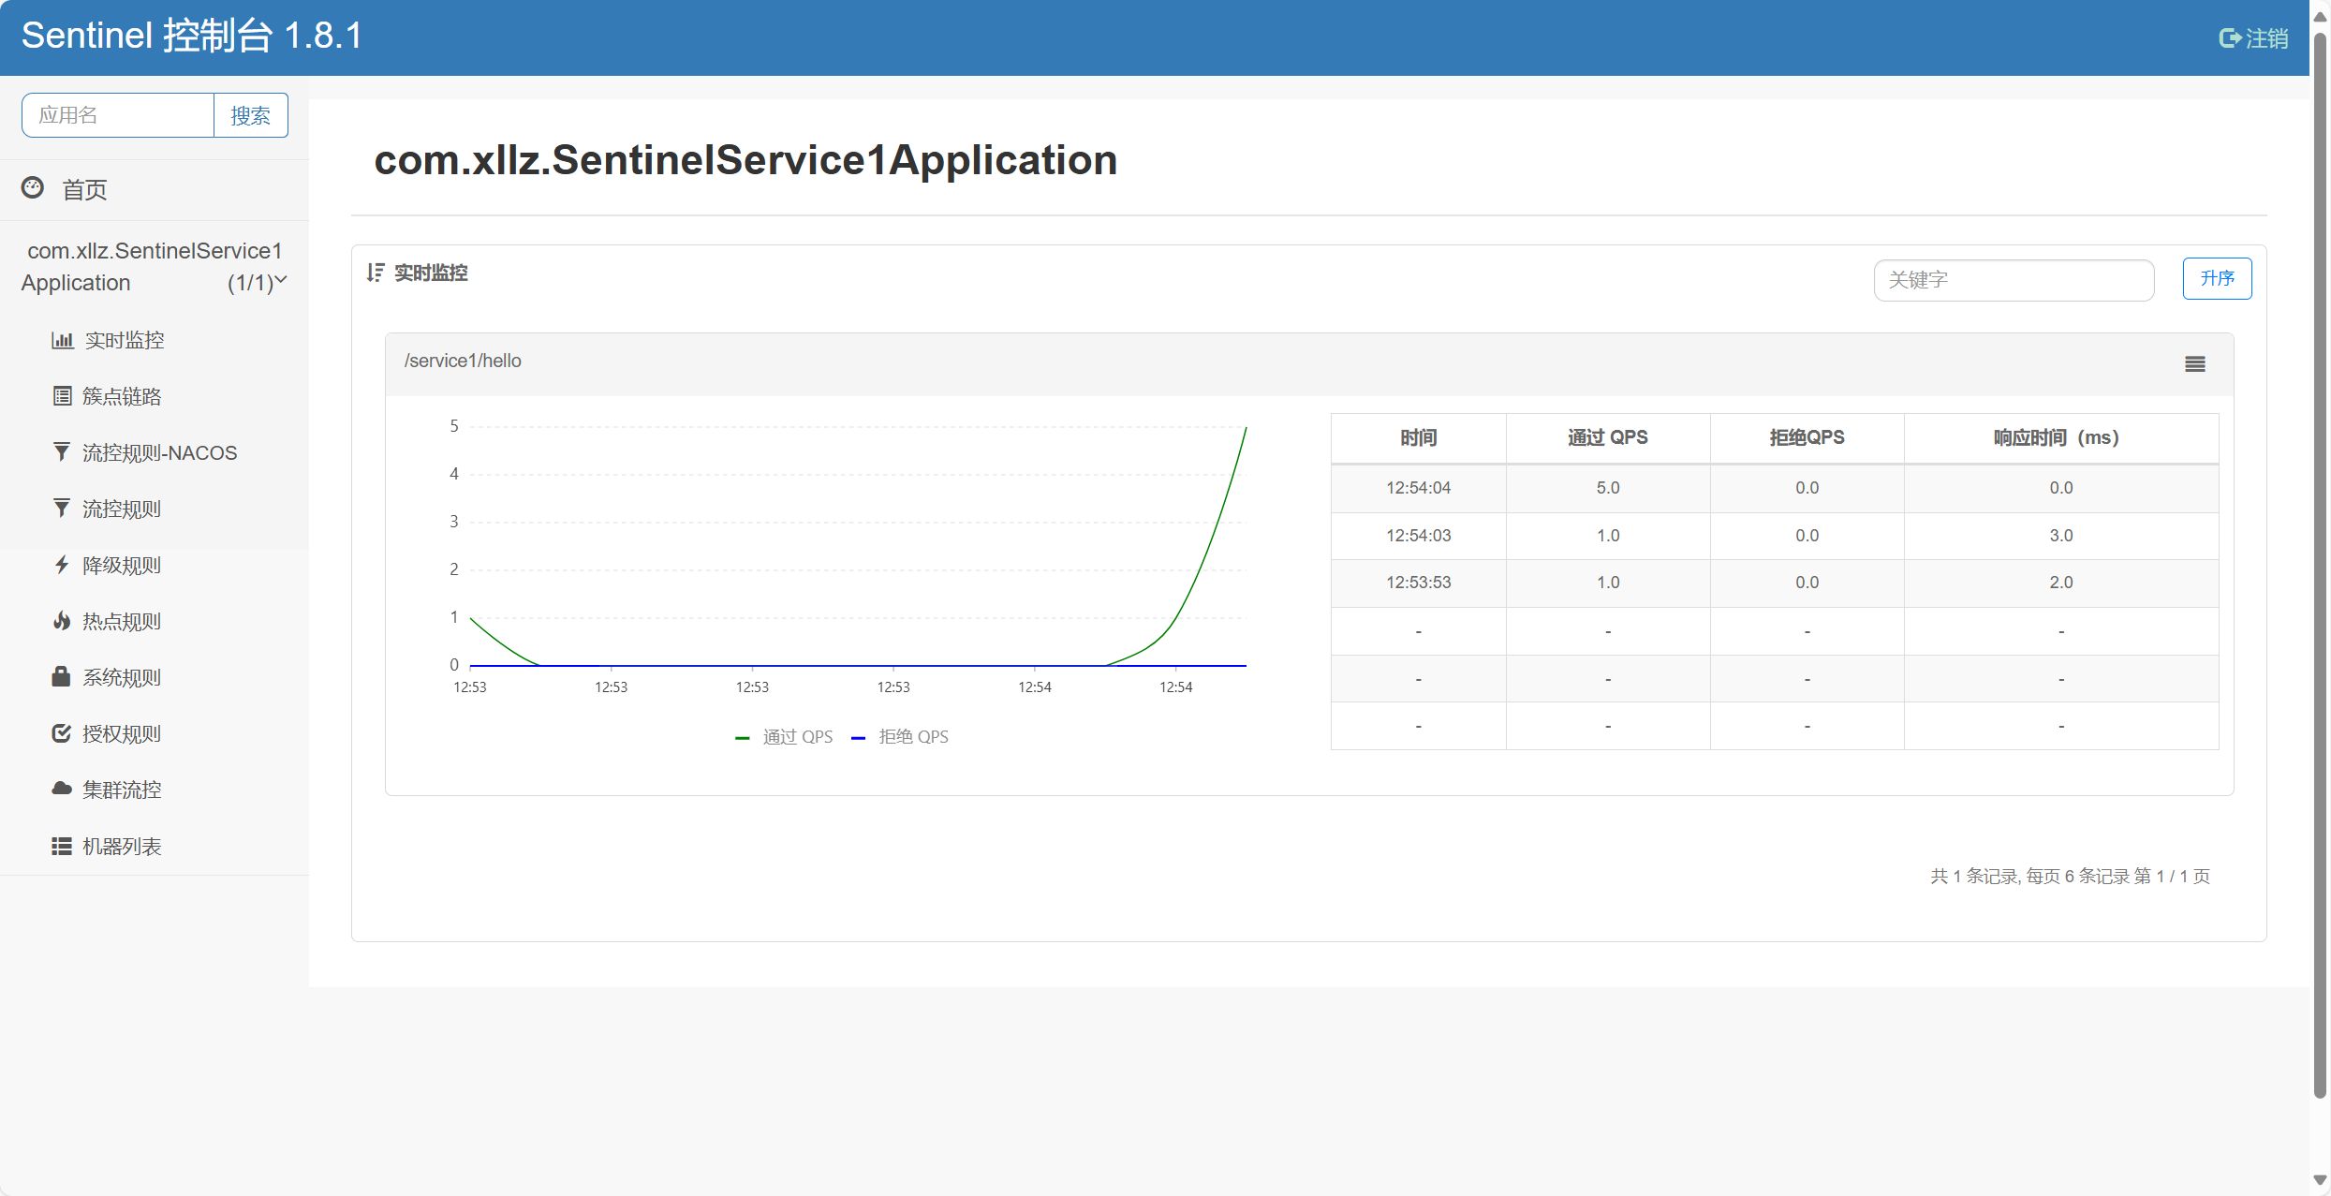The image size is (2331, 1196).
Task: Select 流控规则 menu entry
Action: 122,509
